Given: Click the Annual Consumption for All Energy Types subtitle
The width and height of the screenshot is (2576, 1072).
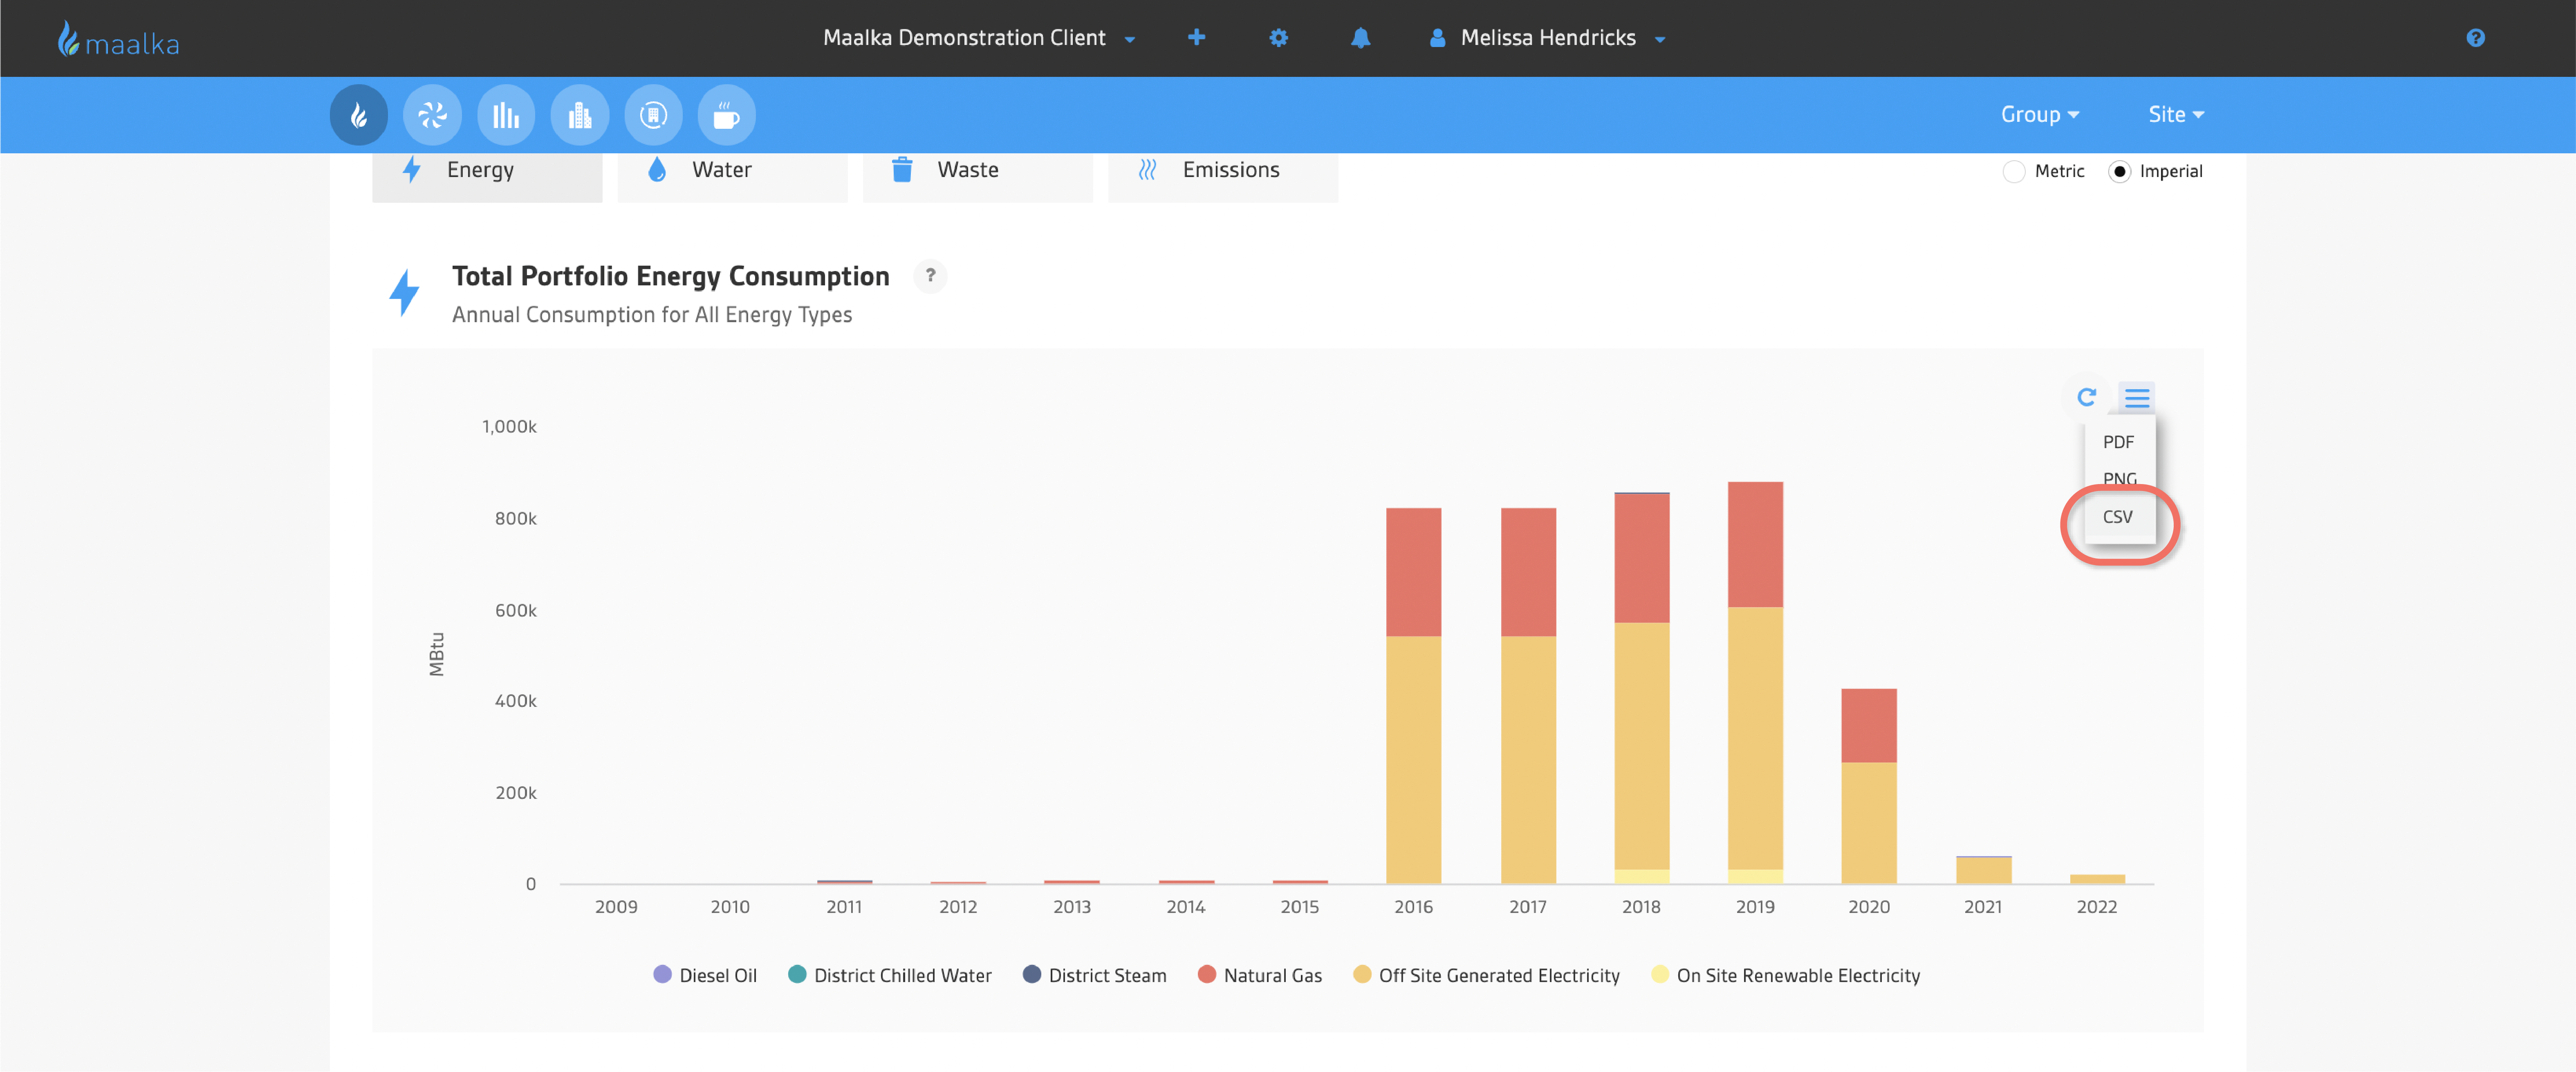Looking at the screenshot, I should pos(652,315).
